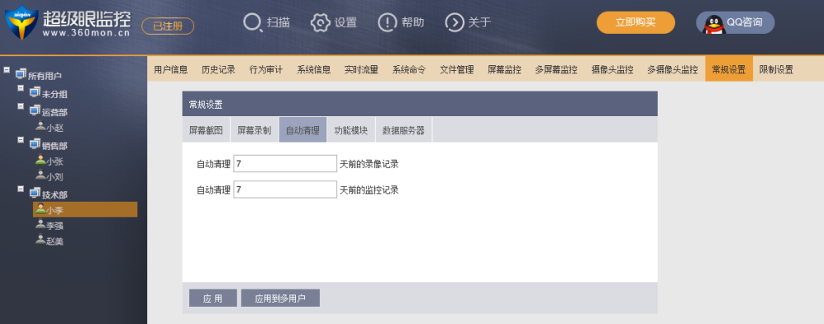Click the 关于 arrow circle icon
The height and width of the screenshot is (324, 824).
click(455, 22)
